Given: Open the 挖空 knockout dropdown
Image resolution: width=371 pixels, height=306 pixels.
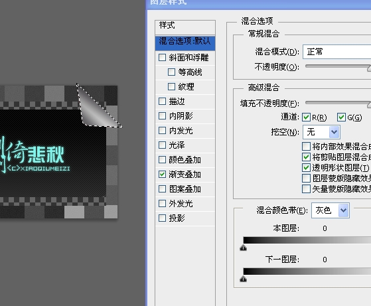Looking at the screenshot, I should pos(321,132).
